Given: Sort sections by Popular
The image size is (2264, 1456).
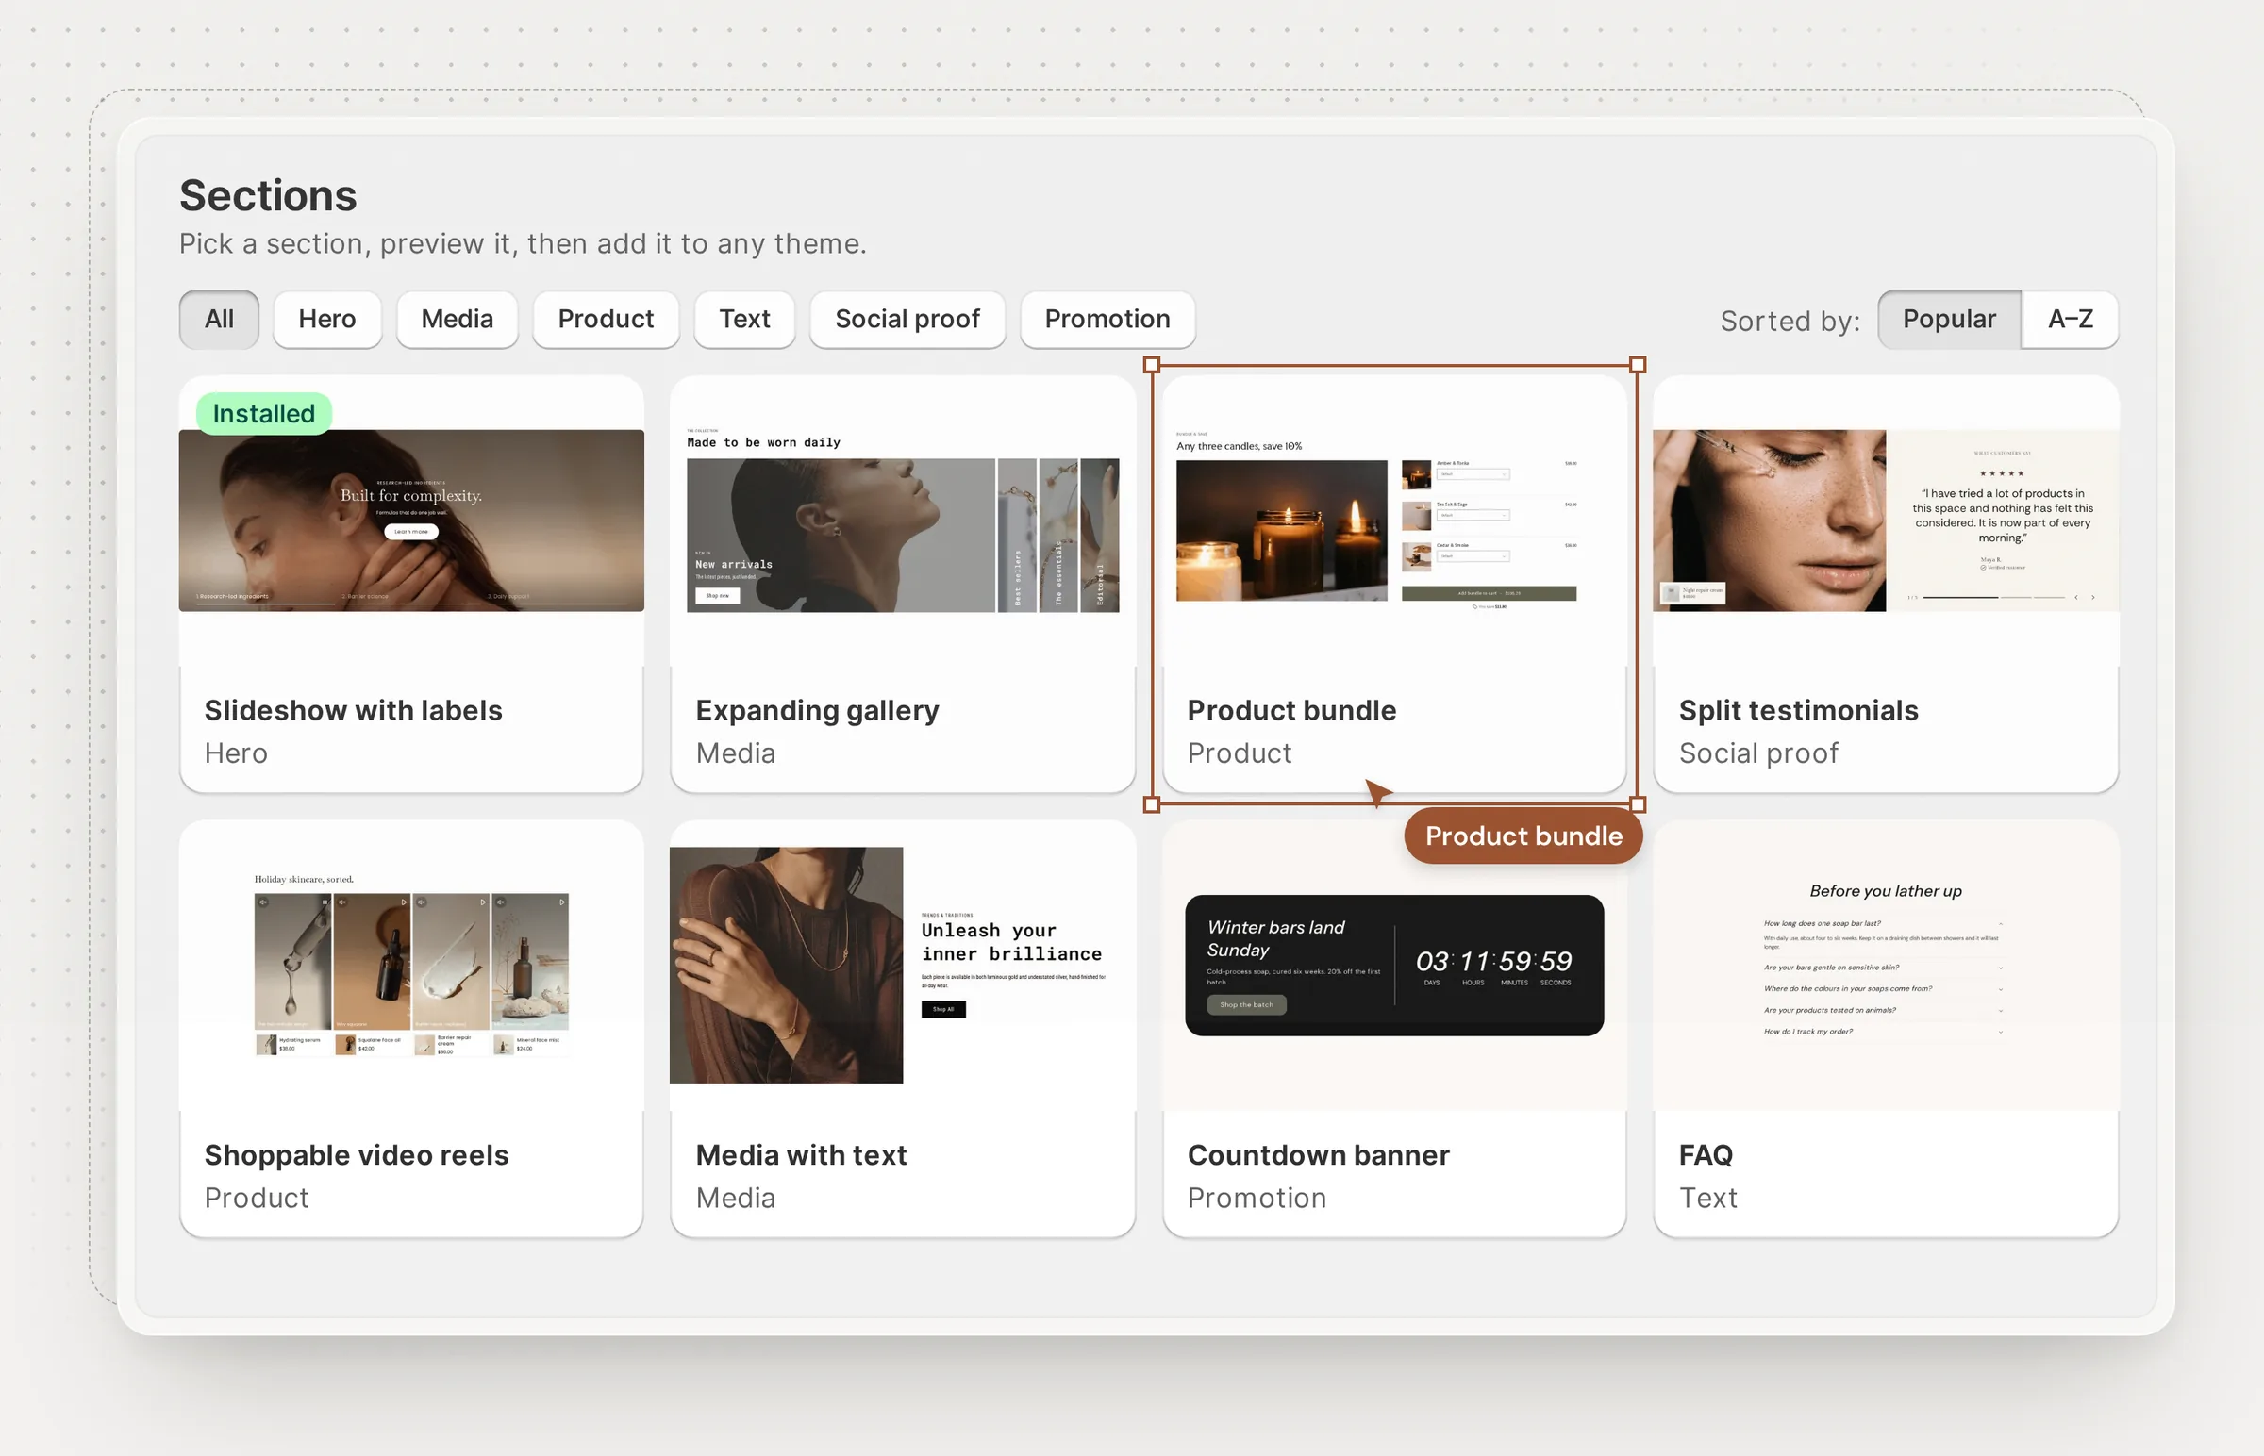Looking at the screenshot, I should click(x=1949, y=320).
